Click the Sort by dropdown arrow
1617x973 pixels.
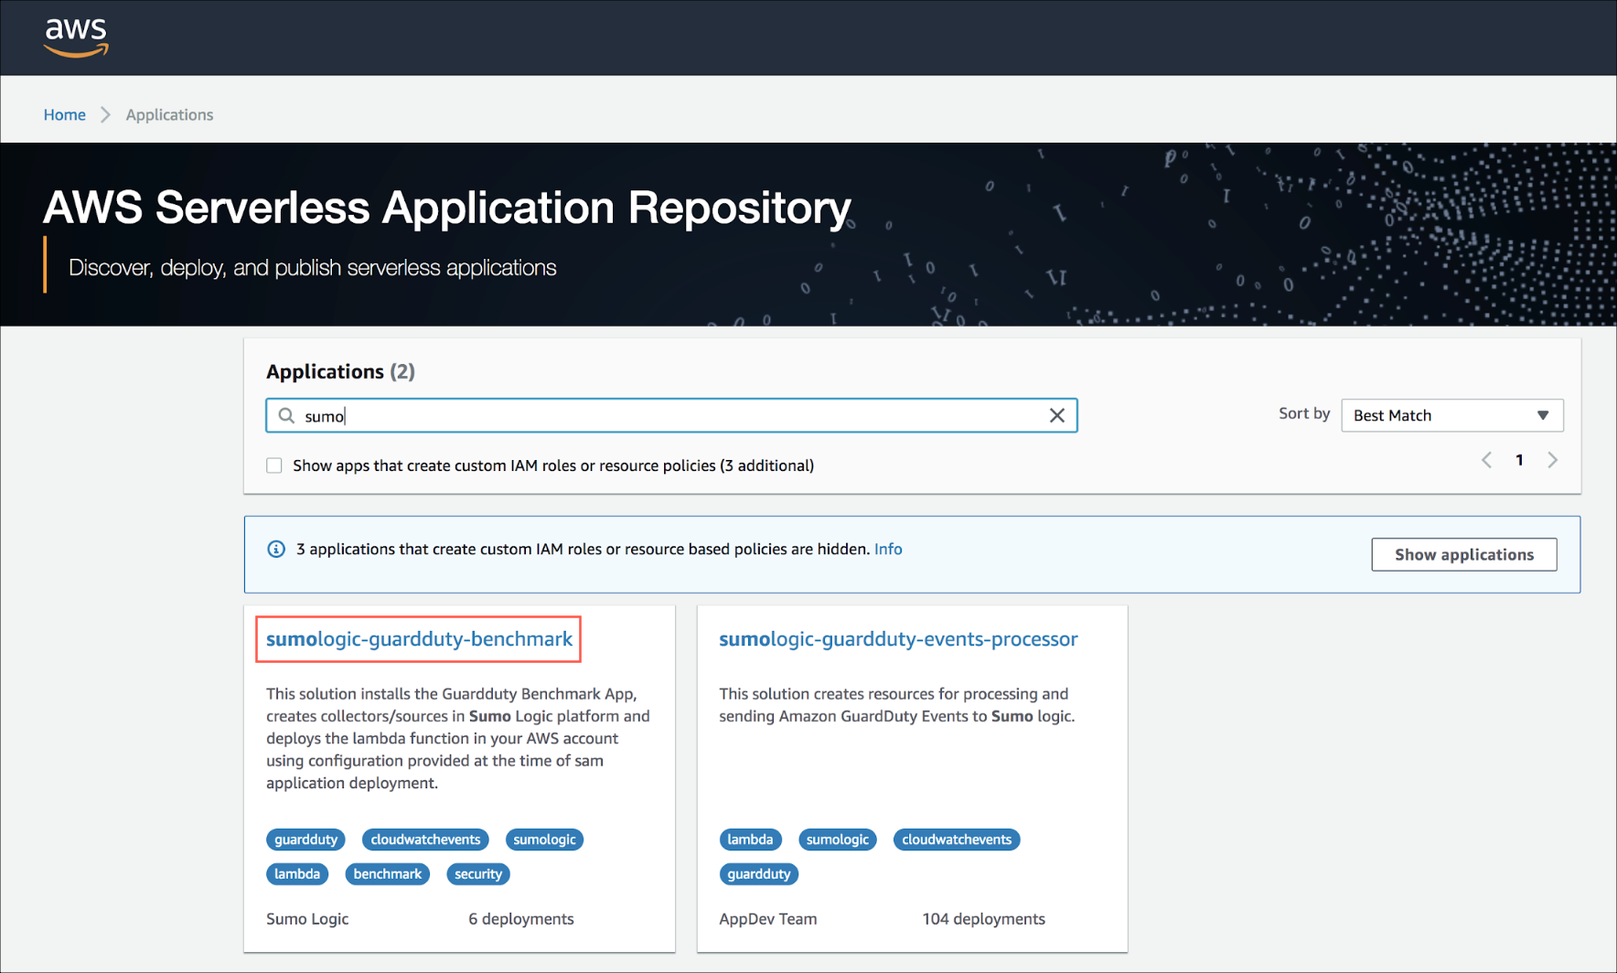tap(1543, 415)
